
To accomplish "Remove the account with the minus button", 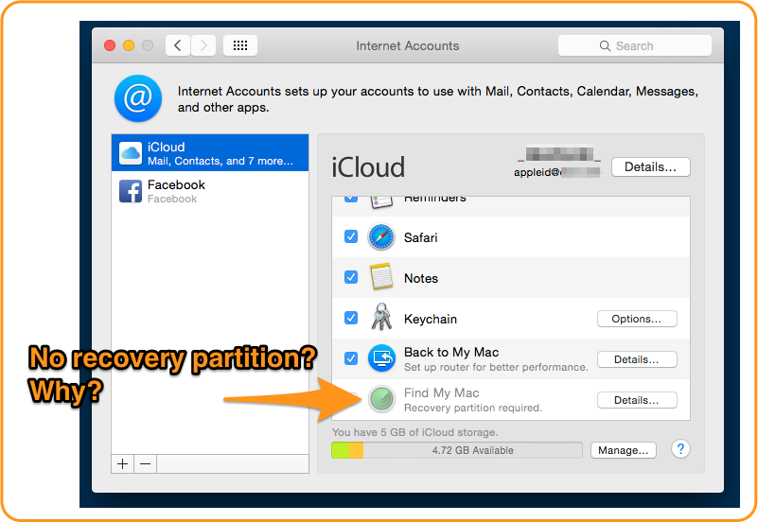I will 145,464.
